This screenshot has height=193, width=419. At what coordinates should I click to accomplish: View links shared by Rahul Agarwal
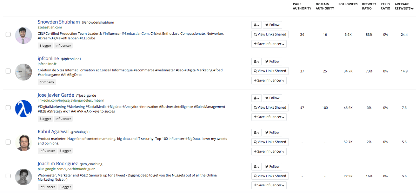(x=270, y=142)
